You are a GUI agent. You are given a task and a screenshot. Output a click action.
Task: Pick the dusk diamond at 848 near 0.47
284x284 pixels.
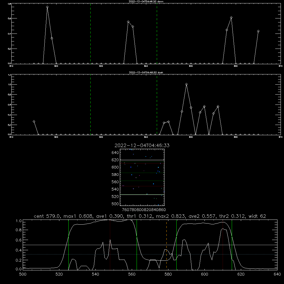(x=182, y=112)
